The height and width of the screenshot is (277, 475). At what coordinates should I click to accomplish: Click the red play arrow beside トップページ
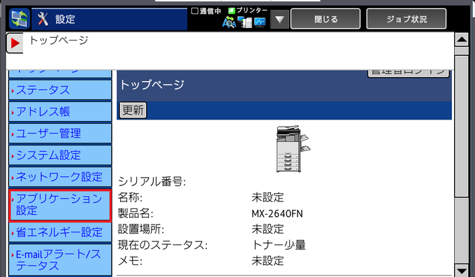pos(15,43)
